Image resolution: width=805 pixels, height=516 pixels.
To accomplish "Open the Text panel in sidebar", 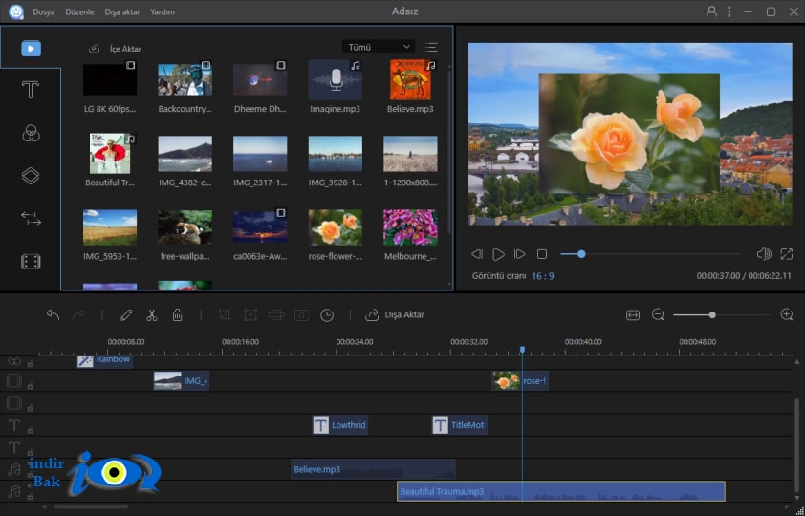I will (31, 90).
